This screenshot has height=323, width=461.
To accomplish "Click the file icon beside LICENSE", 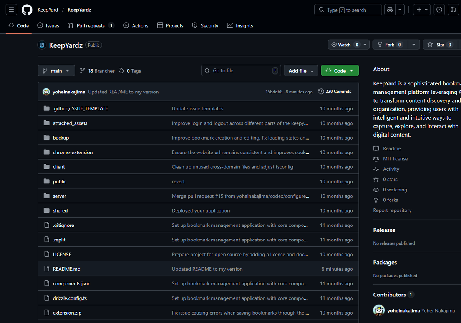I will tap(47, 255).
